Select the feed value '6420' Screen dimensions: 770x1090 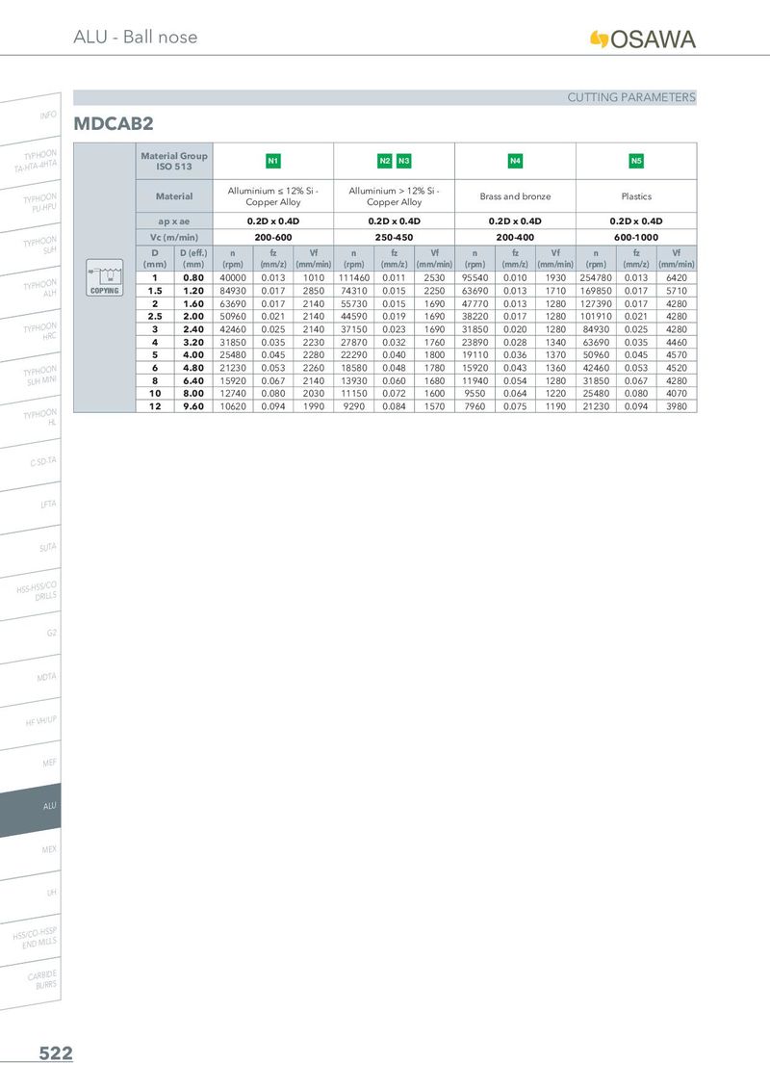[677, 277]
